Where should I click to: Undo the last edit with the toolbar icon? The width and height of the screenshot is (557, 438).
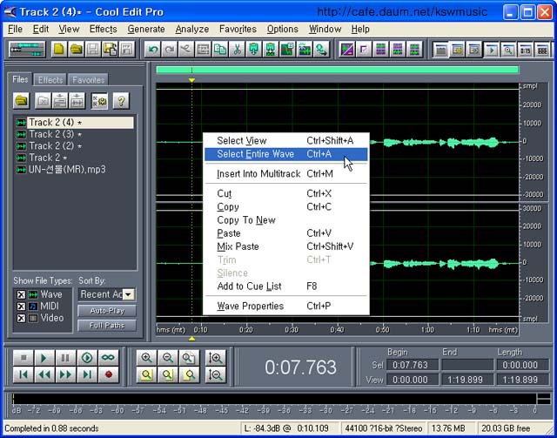[153, 50]
